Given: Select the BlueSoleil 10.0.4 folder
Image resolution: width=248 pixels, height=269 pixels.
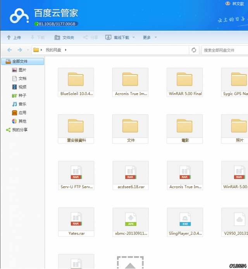Looking at the screenshot, I should click(x=76, y=82).
